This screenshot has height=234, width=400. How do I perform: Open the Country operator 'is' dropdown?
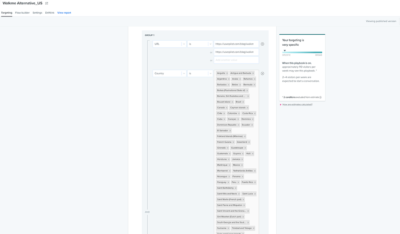click(x=200, y=73)
